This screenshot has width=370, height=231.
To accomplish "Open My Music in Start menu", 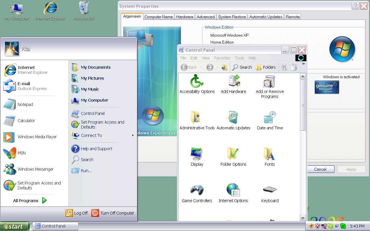I will (103, 89).
